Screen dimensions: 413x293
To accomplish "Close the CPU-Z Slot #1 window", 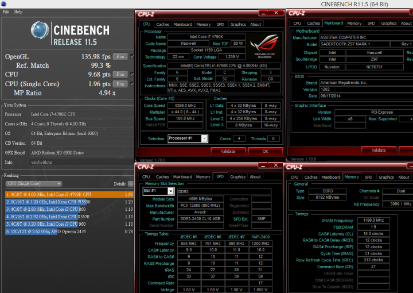I will [x=276, y=165].
